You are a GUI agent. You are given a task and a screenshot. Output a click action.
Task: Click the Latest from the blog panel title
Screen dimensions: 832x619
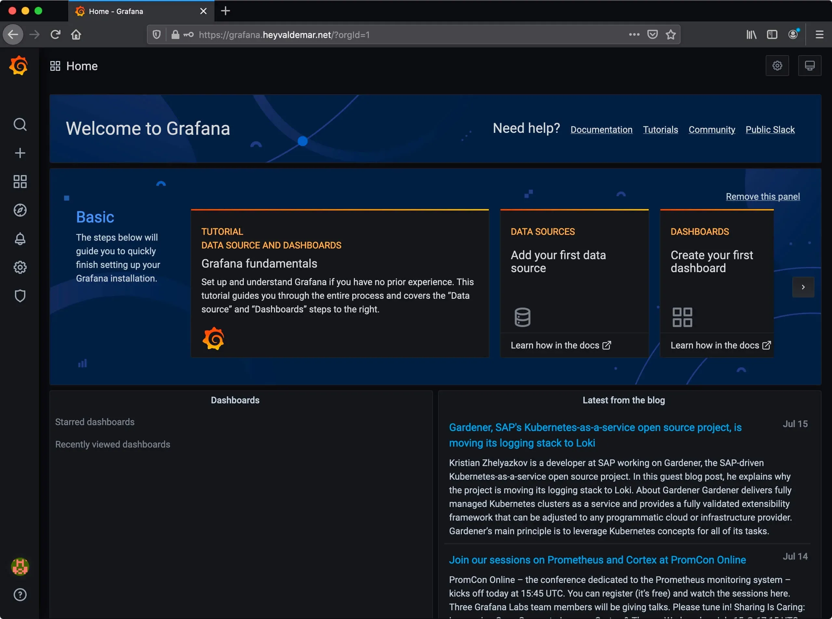(624, 400)
